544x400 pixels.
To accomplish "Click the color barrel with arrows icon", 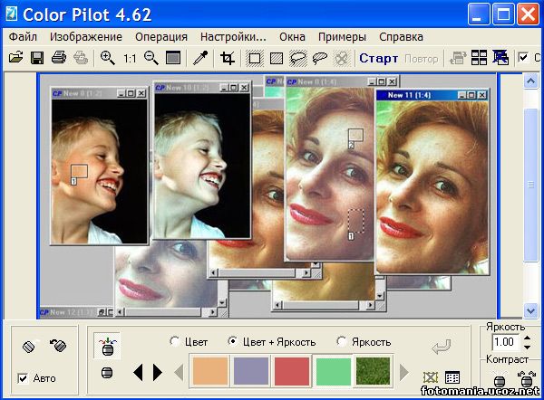I will click(107, 346).
